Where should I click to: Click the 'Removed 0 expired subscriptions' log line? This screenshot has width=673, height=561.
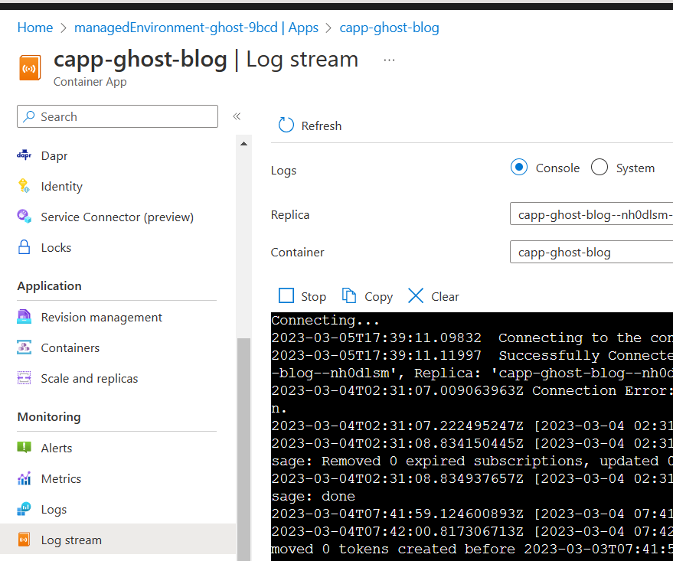[x=472, y=461]
